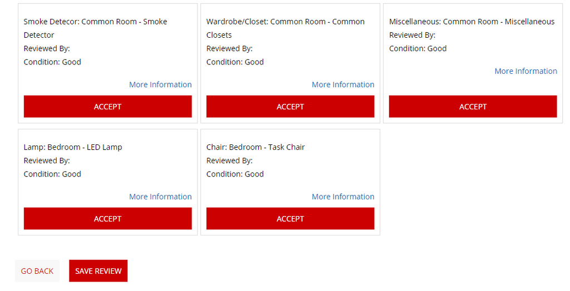
Task: Select the Smoke Detector card title text
Action: [95, 22]
